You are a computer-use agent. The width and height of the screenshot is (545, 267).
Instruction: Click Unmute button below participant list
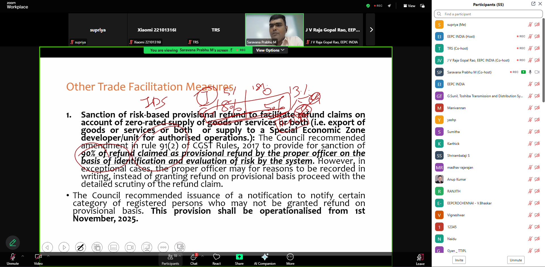tap(515, 260)
